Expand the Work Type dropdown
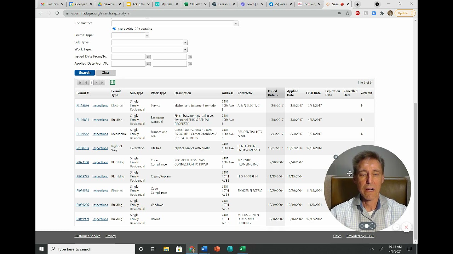 click(x=185, y=49)
